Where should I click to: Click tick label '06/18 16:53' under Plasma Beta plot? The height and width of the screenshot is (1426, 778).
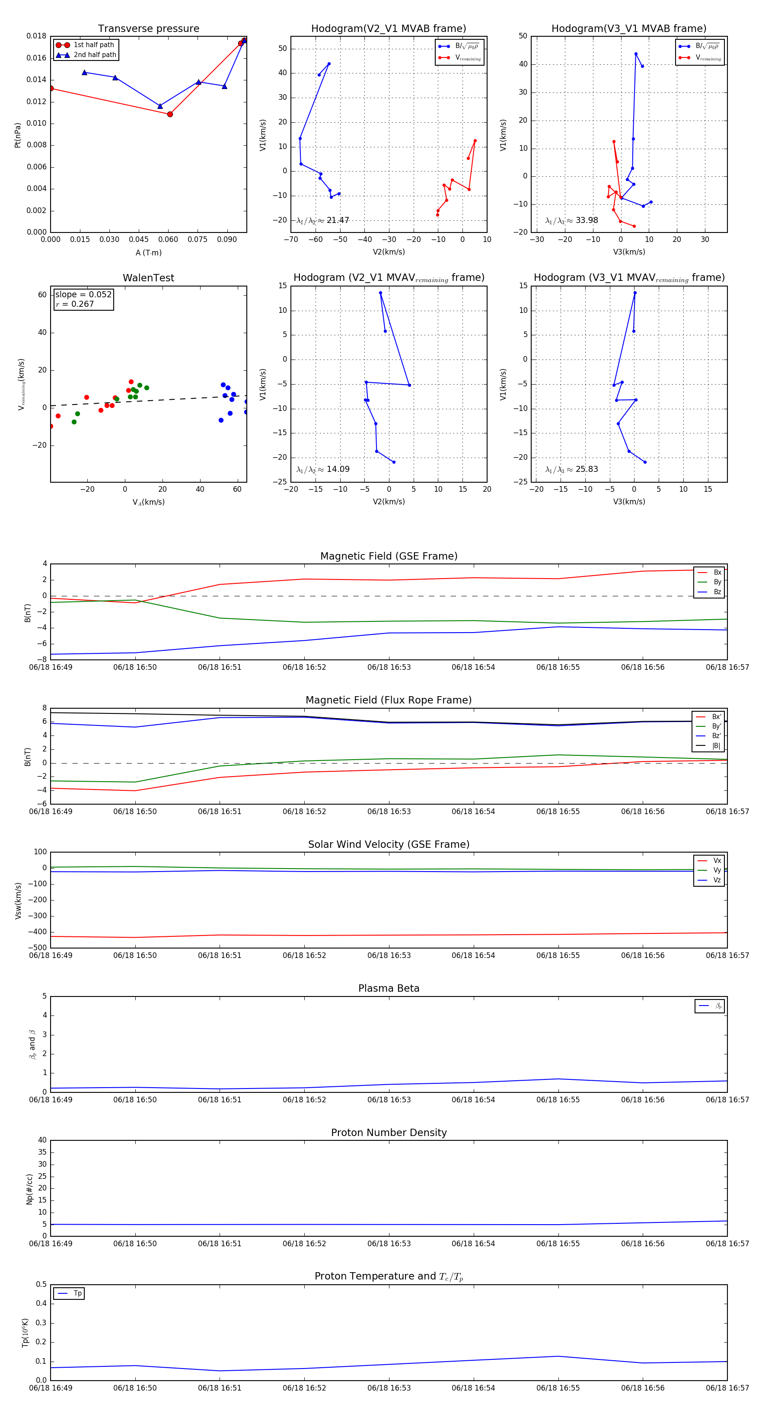tap(389, 1100)
